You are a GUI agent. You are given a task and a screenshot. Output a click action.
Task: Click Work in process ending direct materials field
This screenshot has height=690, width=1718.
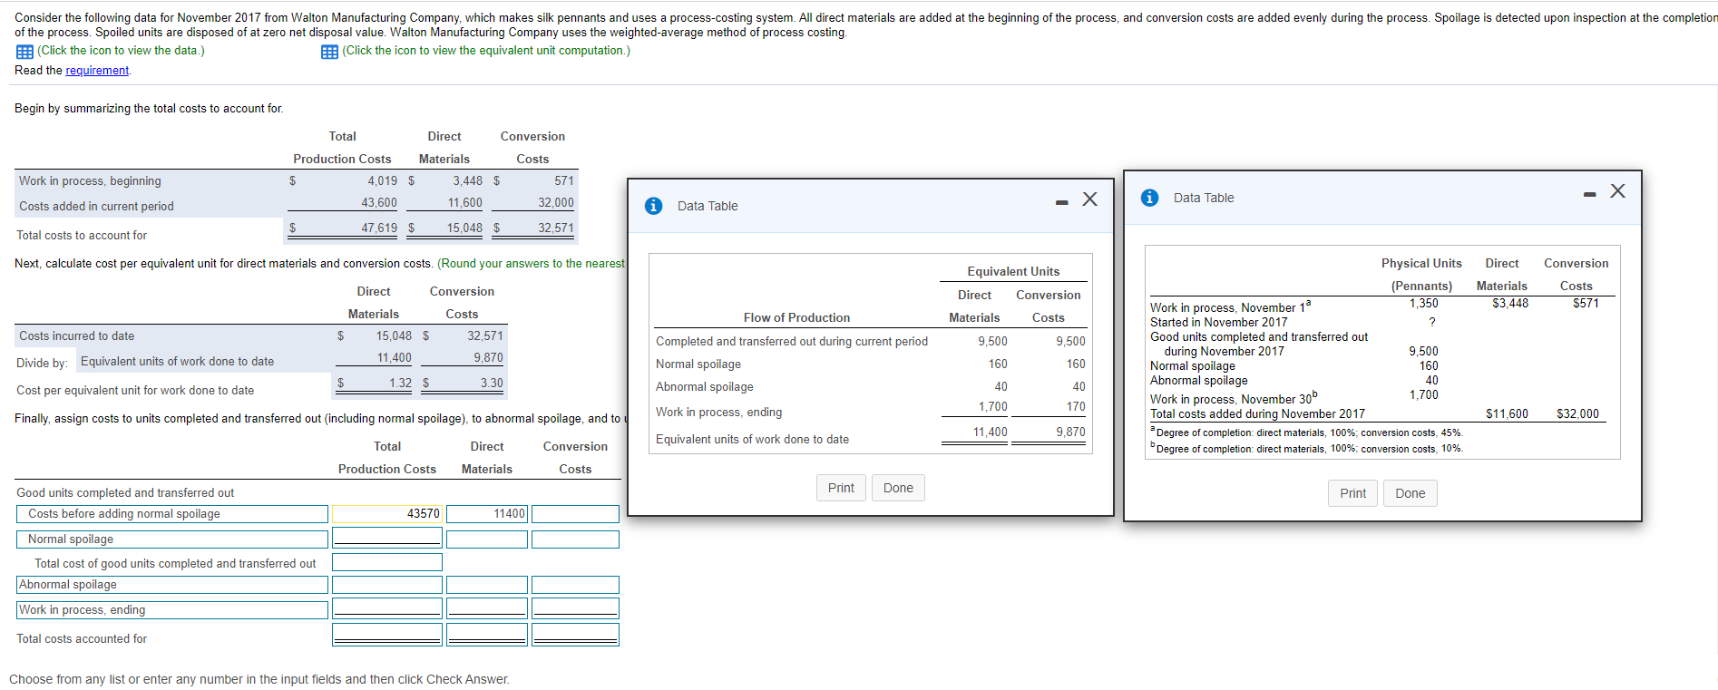pos(487,608)
